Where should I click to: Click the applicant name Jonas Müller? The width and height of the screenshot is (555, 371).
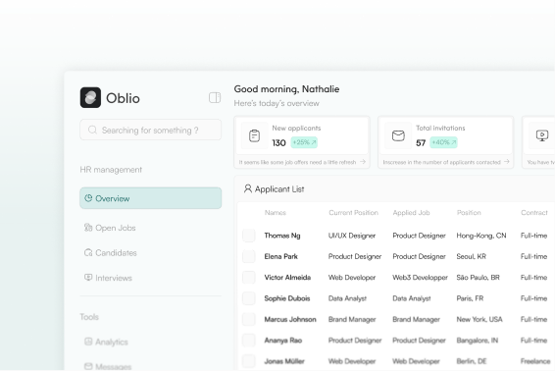coord(284,361)
